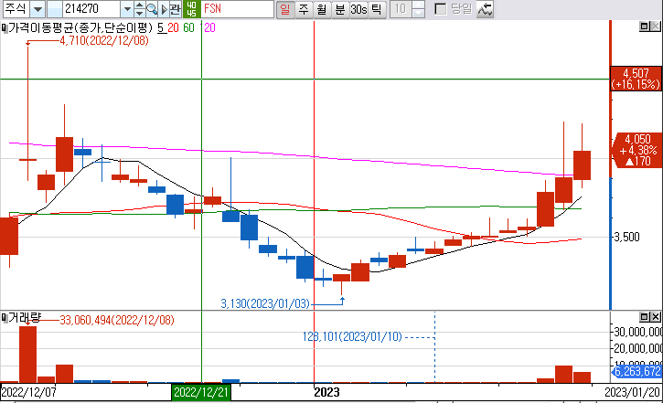This screenshot has height=403, width=663.
Task: Click the stock code field 214270
Action: [x=91, y=9]
